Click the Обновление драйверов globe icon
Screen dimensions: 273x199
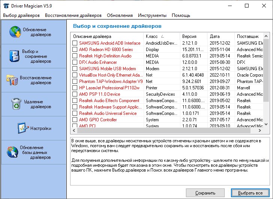(x=15, y=32)
